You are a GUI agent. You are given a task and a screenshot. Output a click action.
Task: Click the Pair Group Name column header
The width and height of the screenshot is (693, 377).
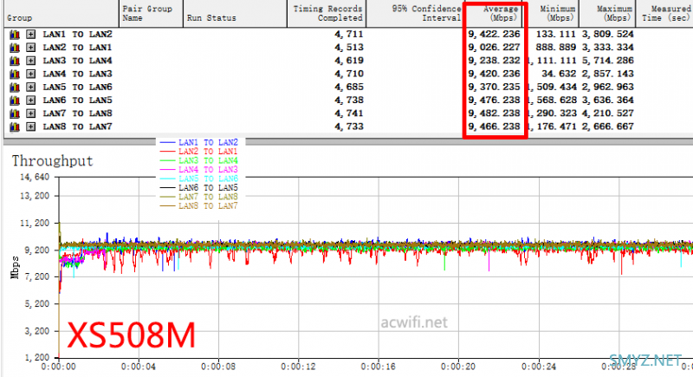tap(151, 14)
